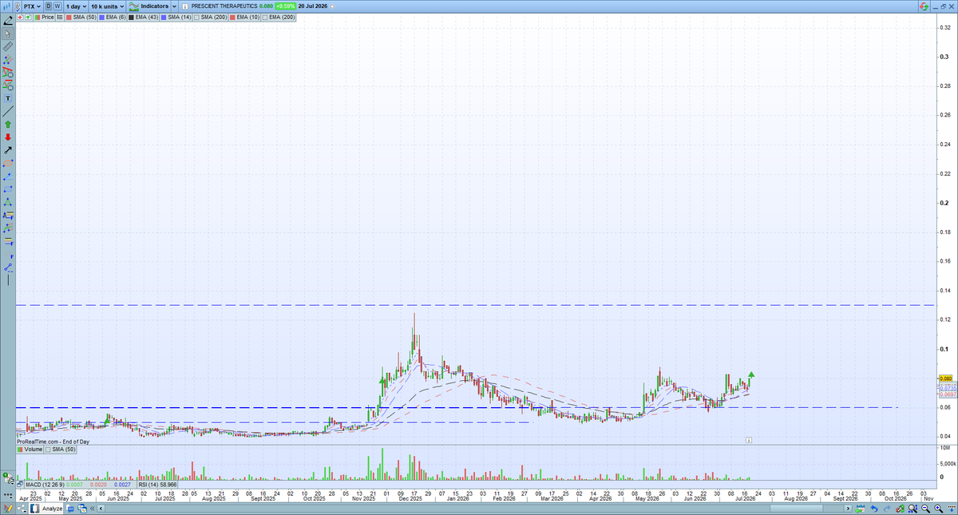Screen dimensions: 958x515
Task: Click the left scroll arrow at the bottom right
Action: pos(101,509)
